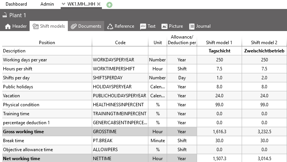Expand the WK1.MH...HH tab dropdown chevron
Viewport: 287px width, 162px height.
(x=64, y=4)
